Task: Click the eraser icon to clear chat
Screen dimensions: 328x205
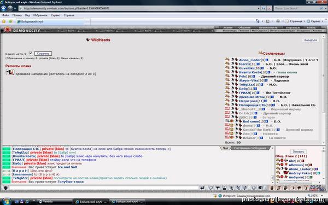Action: coord(210,188)
